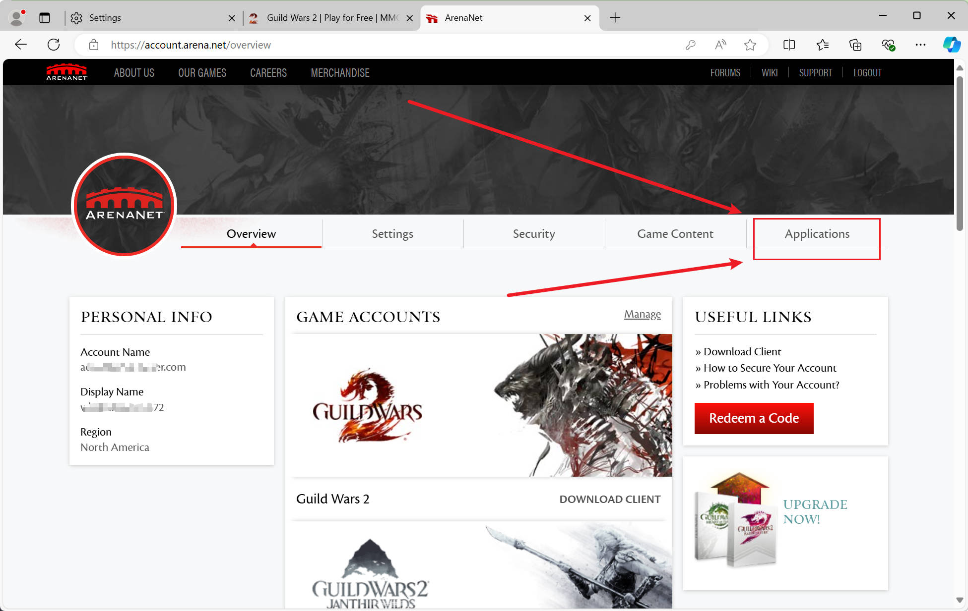Screen dimensions: 968x611
Task: Open Browser essentials heart icon
Action: pos(888,45)
